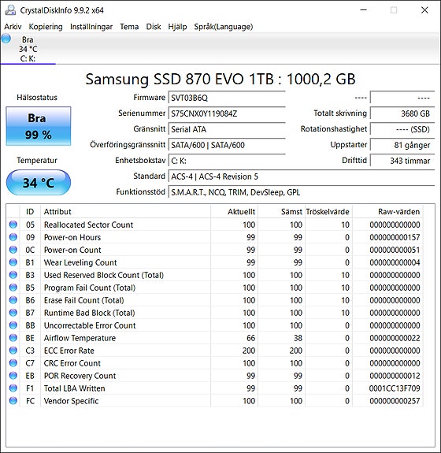
Task: Click the Enhetsbokstav field C: K:
Action: [x=227, y=161]
